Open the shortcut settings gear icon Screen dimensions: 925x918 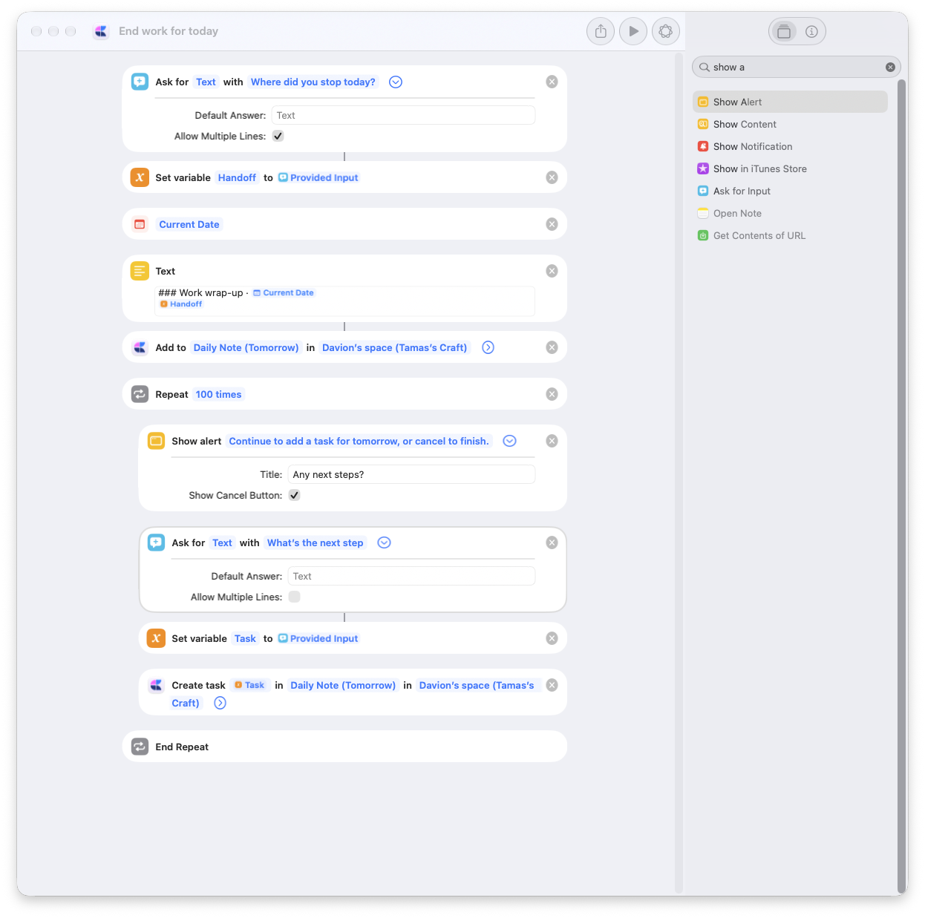[666, 31]
